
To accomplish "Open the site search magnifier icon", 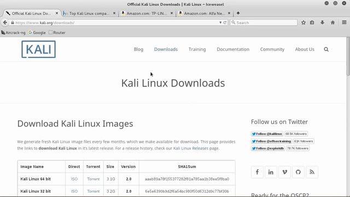I will coord(326,49).
